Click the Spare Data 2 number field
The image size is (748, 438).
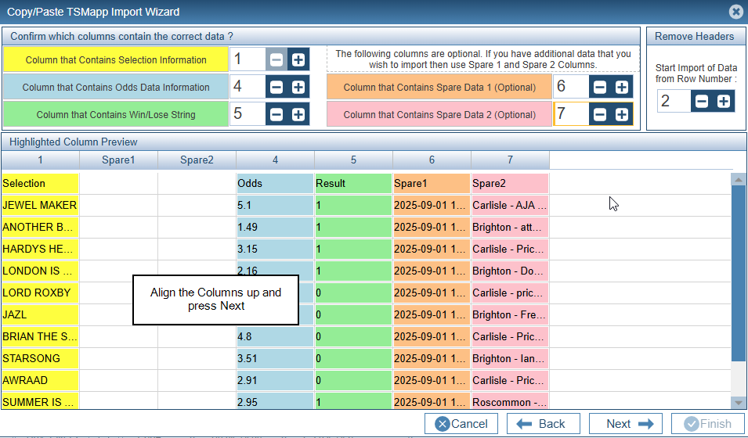pos(569,115)
